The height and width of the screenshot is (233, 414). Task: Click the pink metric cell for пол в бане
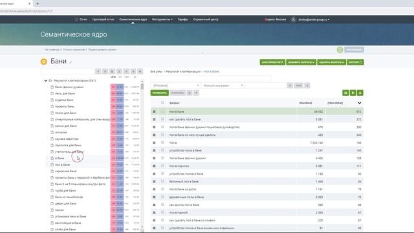[113, 164]
